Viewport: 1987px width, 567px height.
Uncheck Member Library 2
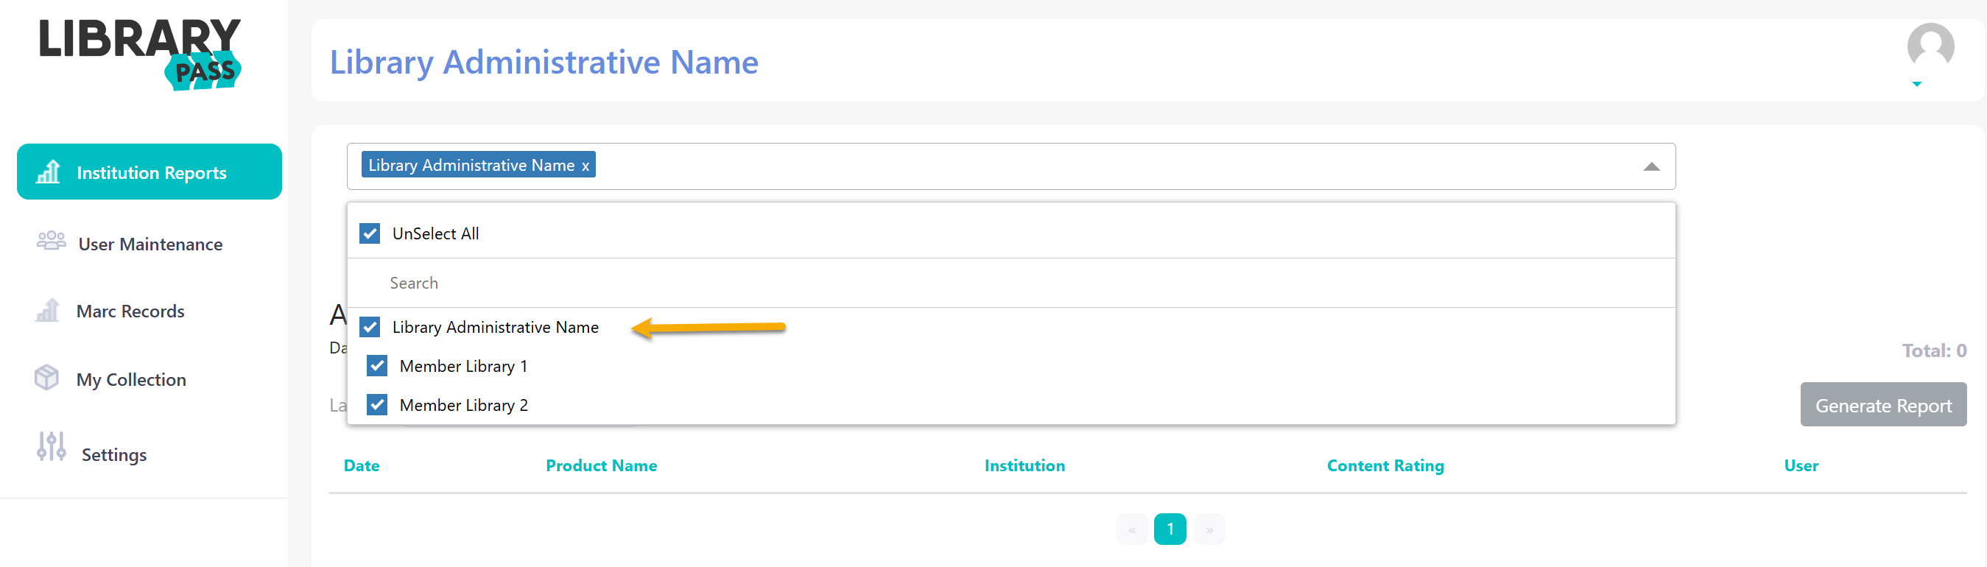[377, 405]
